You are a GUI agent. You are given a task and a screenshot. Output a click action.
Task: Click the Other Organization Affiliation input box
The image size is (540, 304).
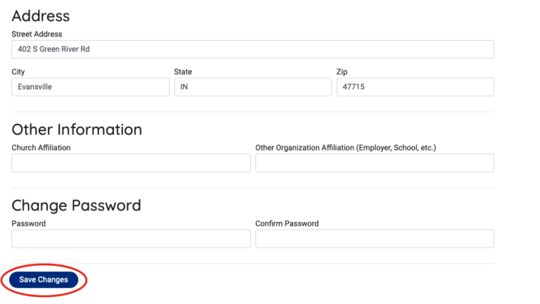pos(374,163)
